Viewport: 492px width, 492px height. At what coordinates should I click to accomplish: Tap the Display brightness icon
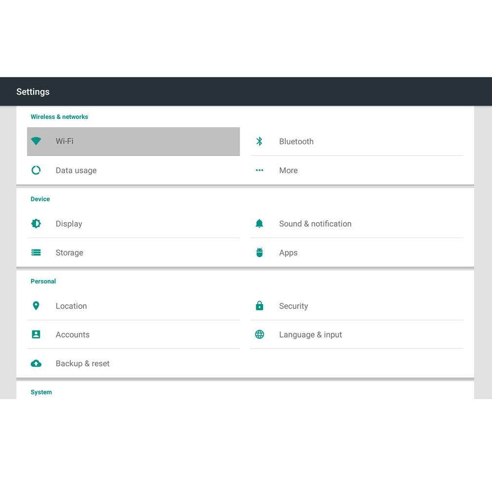pyautogui.click(x=36, y=224)
